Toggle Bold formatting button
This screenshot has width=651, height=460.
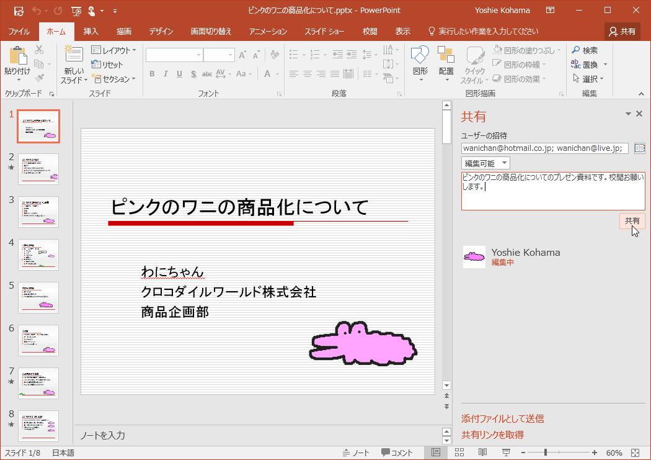(152, 74)
